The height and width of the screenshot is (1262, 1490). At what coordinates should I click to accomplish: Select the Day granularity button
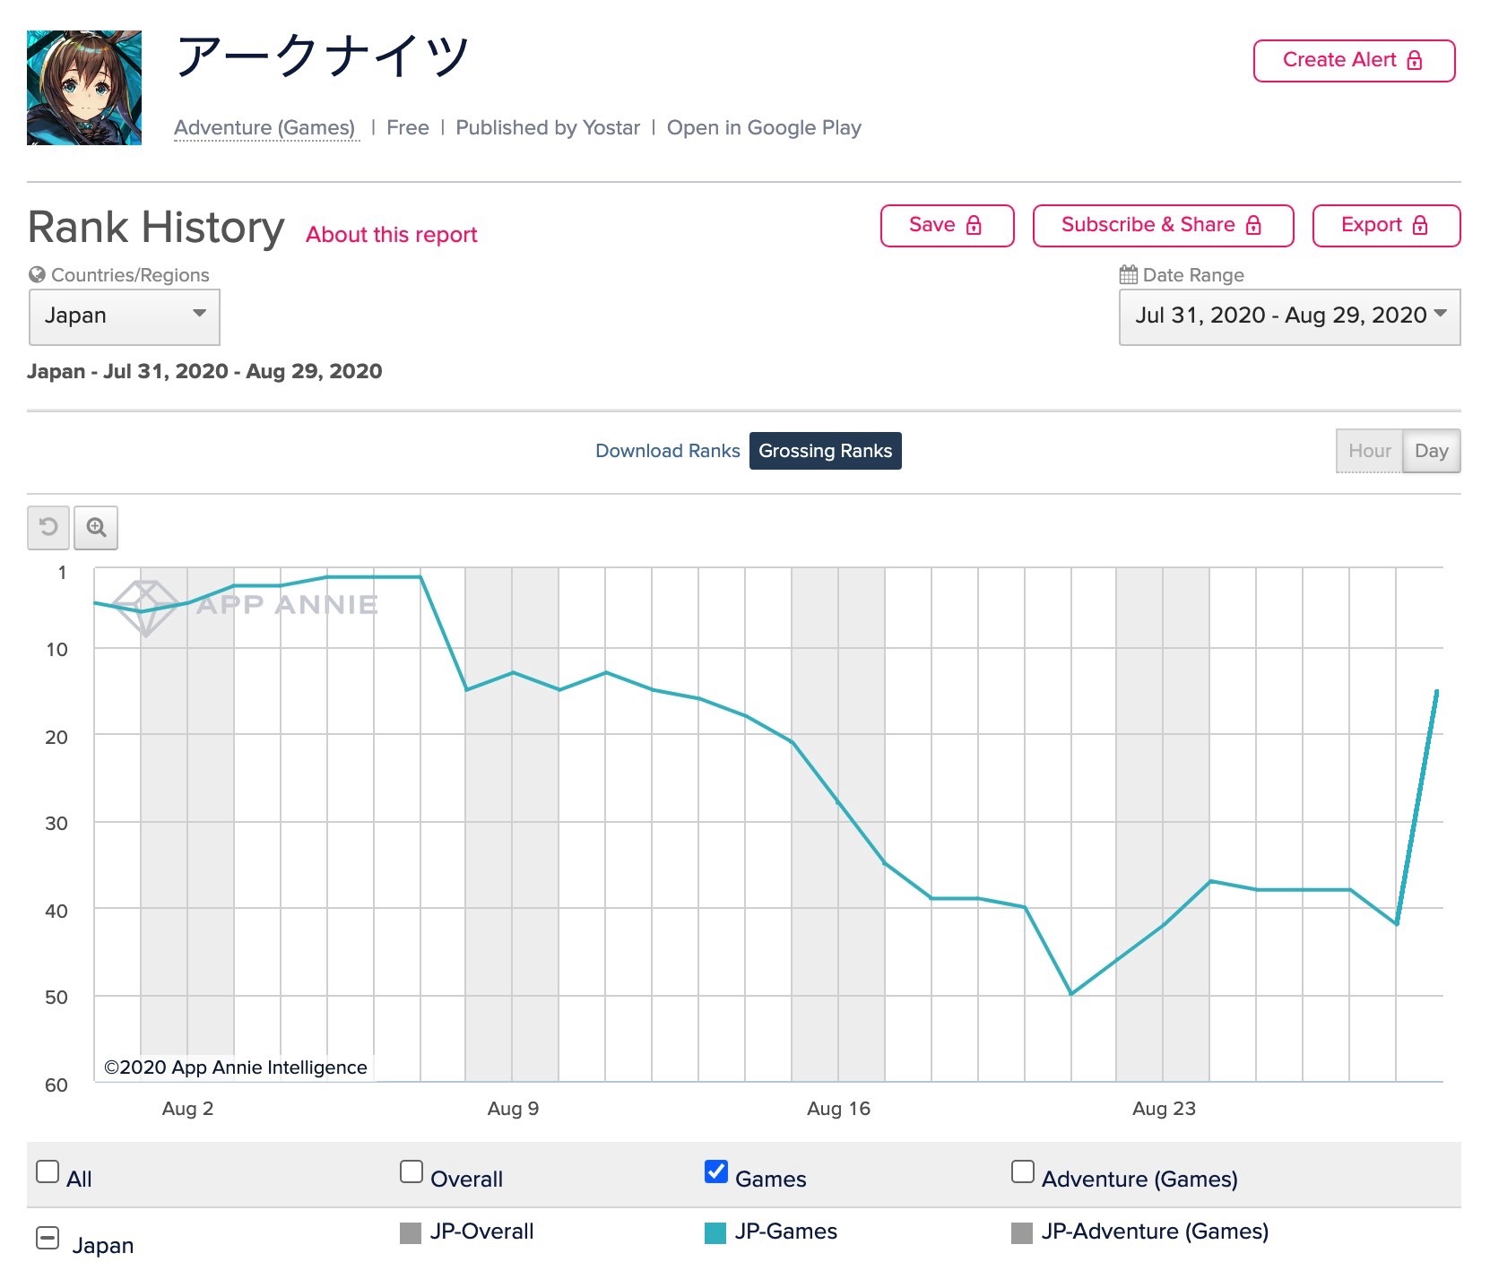point(1432,451)
